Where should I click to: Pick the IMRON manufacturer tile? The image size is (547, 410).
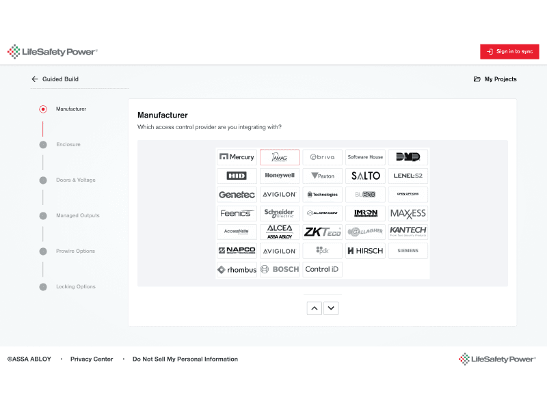[x=365, y=213]
